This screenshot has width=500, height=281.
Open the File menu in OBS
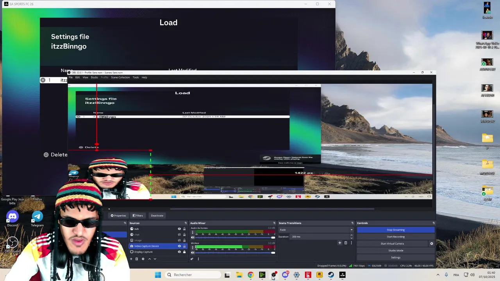coord(71,77)
